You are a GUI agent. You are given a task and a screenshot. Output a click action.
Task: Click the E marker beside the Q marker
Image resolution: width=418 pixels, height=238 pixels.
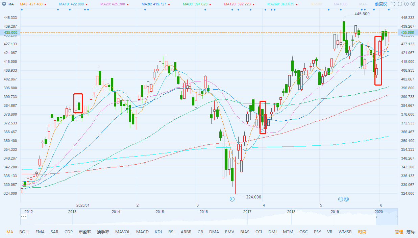pyautogui.click(x=341, y=198)
